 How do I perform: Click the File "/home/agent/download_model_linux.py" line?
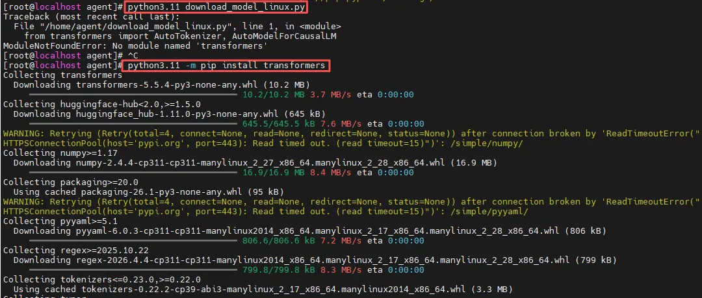point(177,27)
